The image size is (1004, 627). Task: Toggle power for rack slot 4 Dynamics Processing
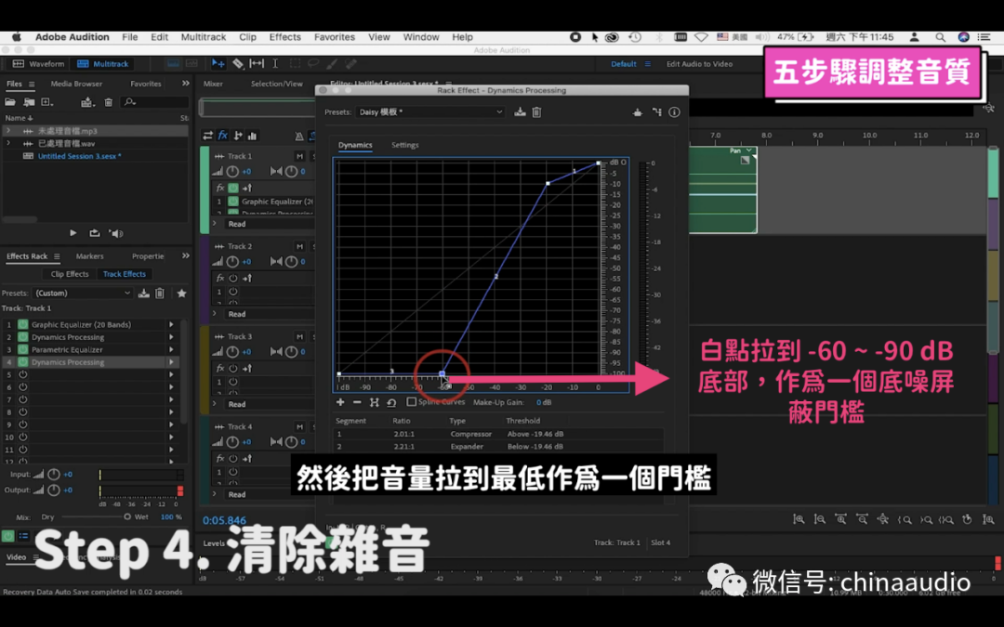(x=23, y=362)
